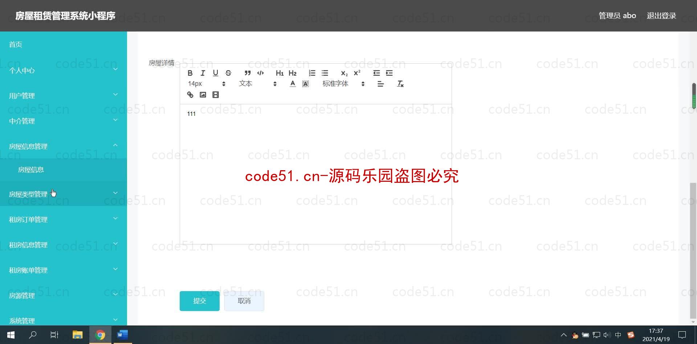Collapse the 房屋信息管理 menu
The height and width of the screenshot is (344, 697).
click(64, 146)
